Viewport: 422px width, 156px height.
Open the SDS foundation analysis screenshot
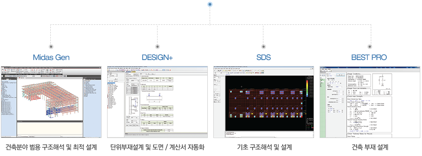pos(263,102)
